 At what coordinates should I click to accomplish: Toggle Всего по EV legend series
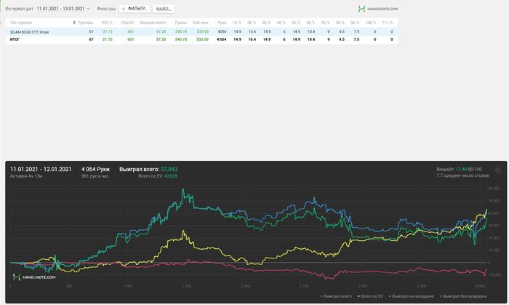(x=370, y=296)
